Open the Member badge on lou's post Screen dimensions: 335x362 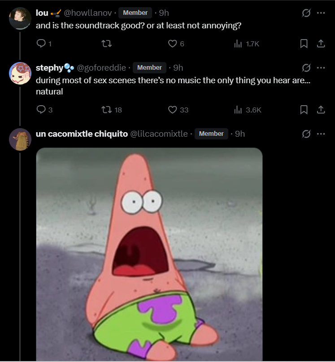(135, 13)
